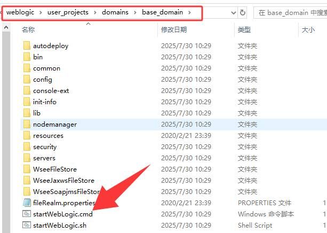Image resolution: width=327 pixels, height=233 pixels.
Task: Sort files by the 名称 column header
Action: (x=28, y=30)
